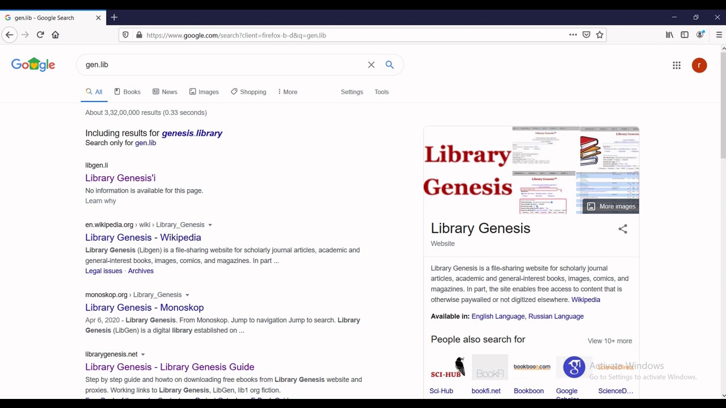
Task: Save the page to Pocket
Action: click(x=586, y=35)
